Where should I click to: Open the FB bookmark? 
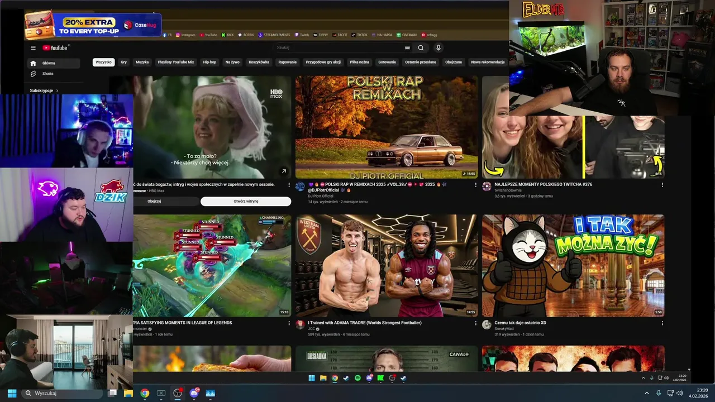coord(168,35)
